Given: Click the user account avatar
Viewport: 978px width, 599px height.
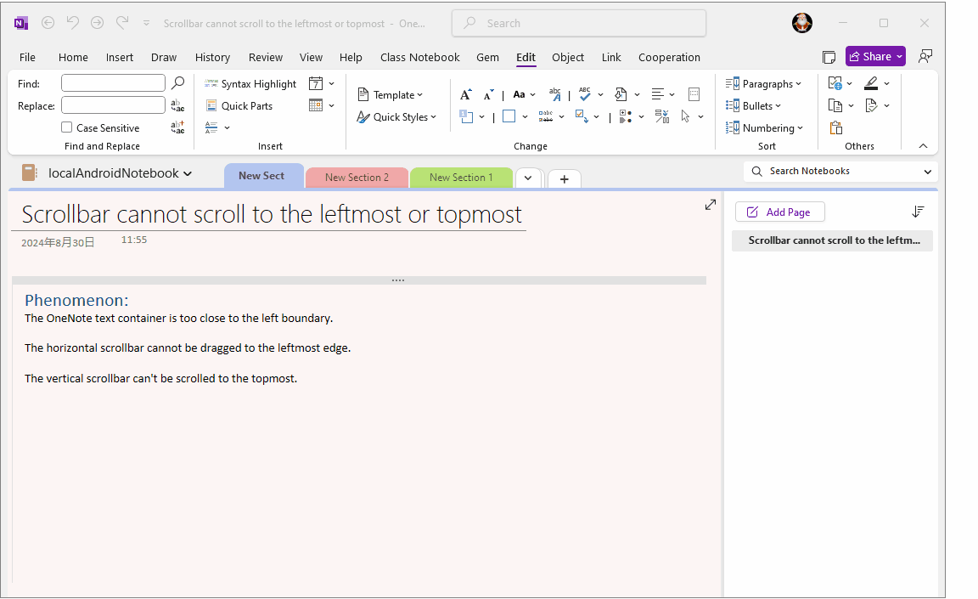Looking at the screenshot, I should click(802, 23).
